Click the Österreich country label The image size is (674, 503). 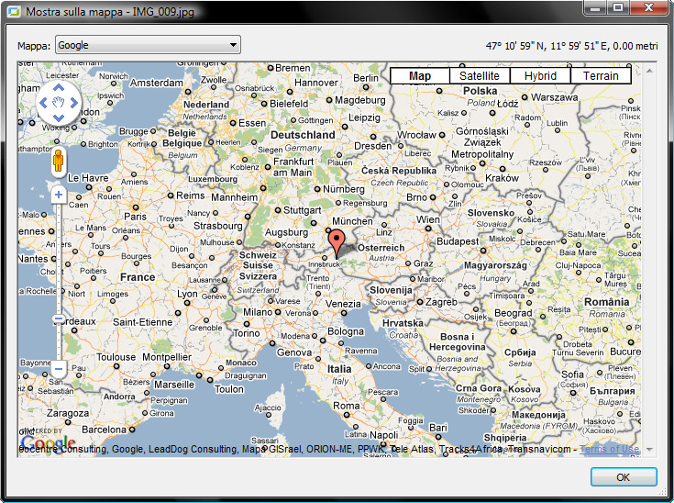coord(381,248)
